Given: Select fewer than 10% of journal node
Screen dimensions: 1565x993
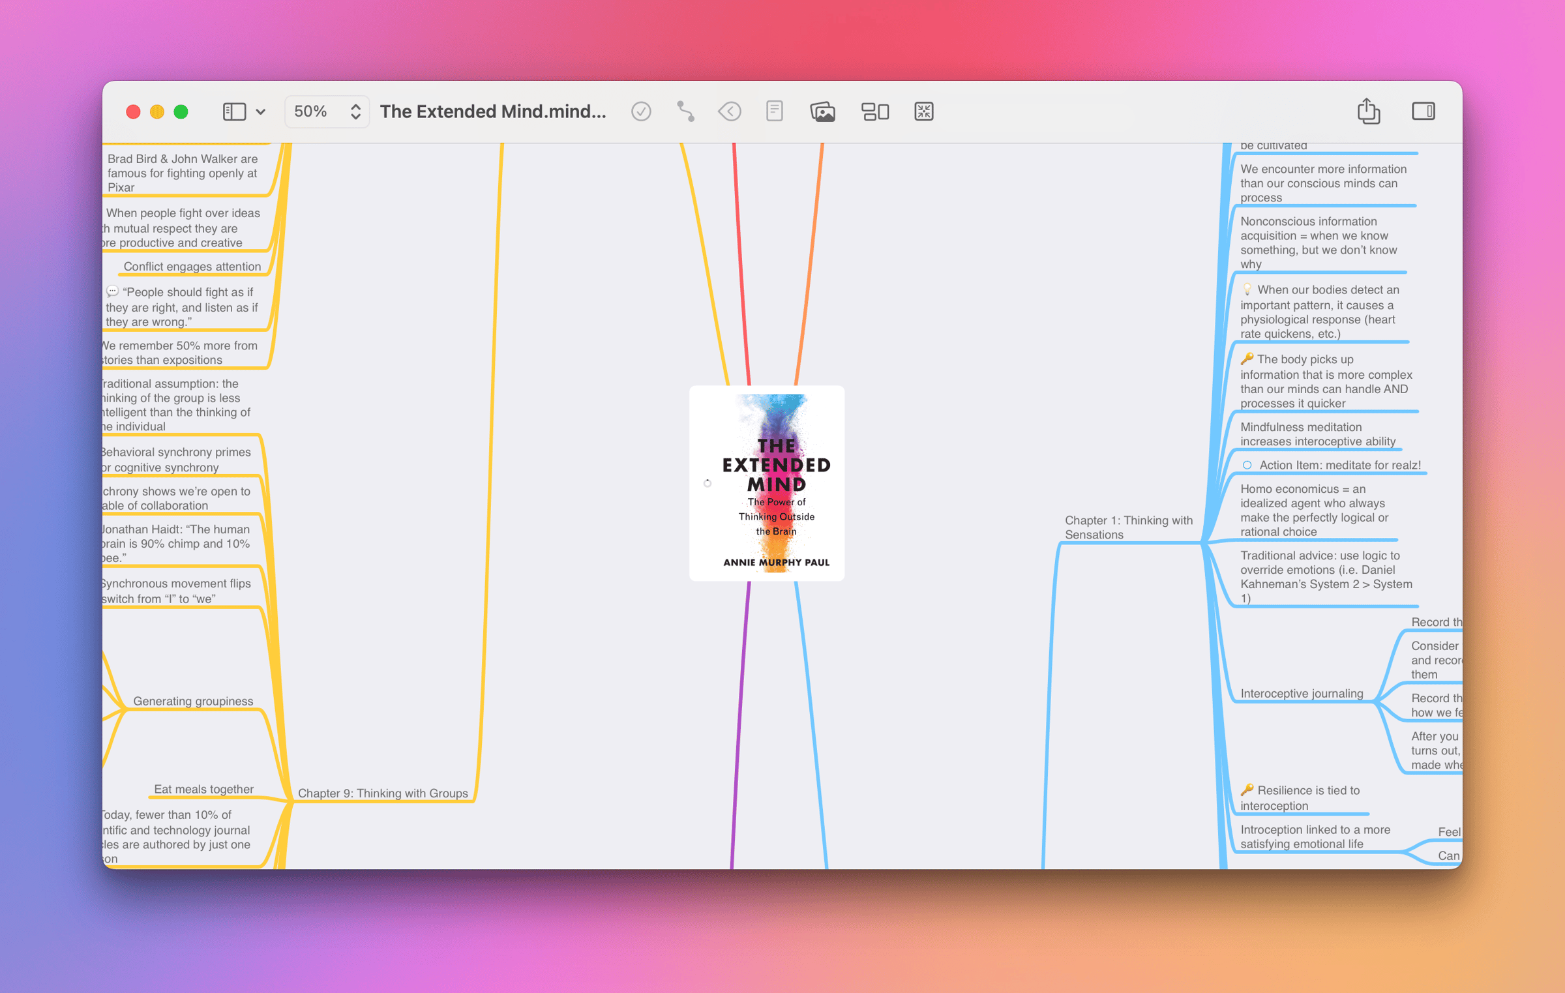Looking at the screenshot, I should (x=176, y=837).
